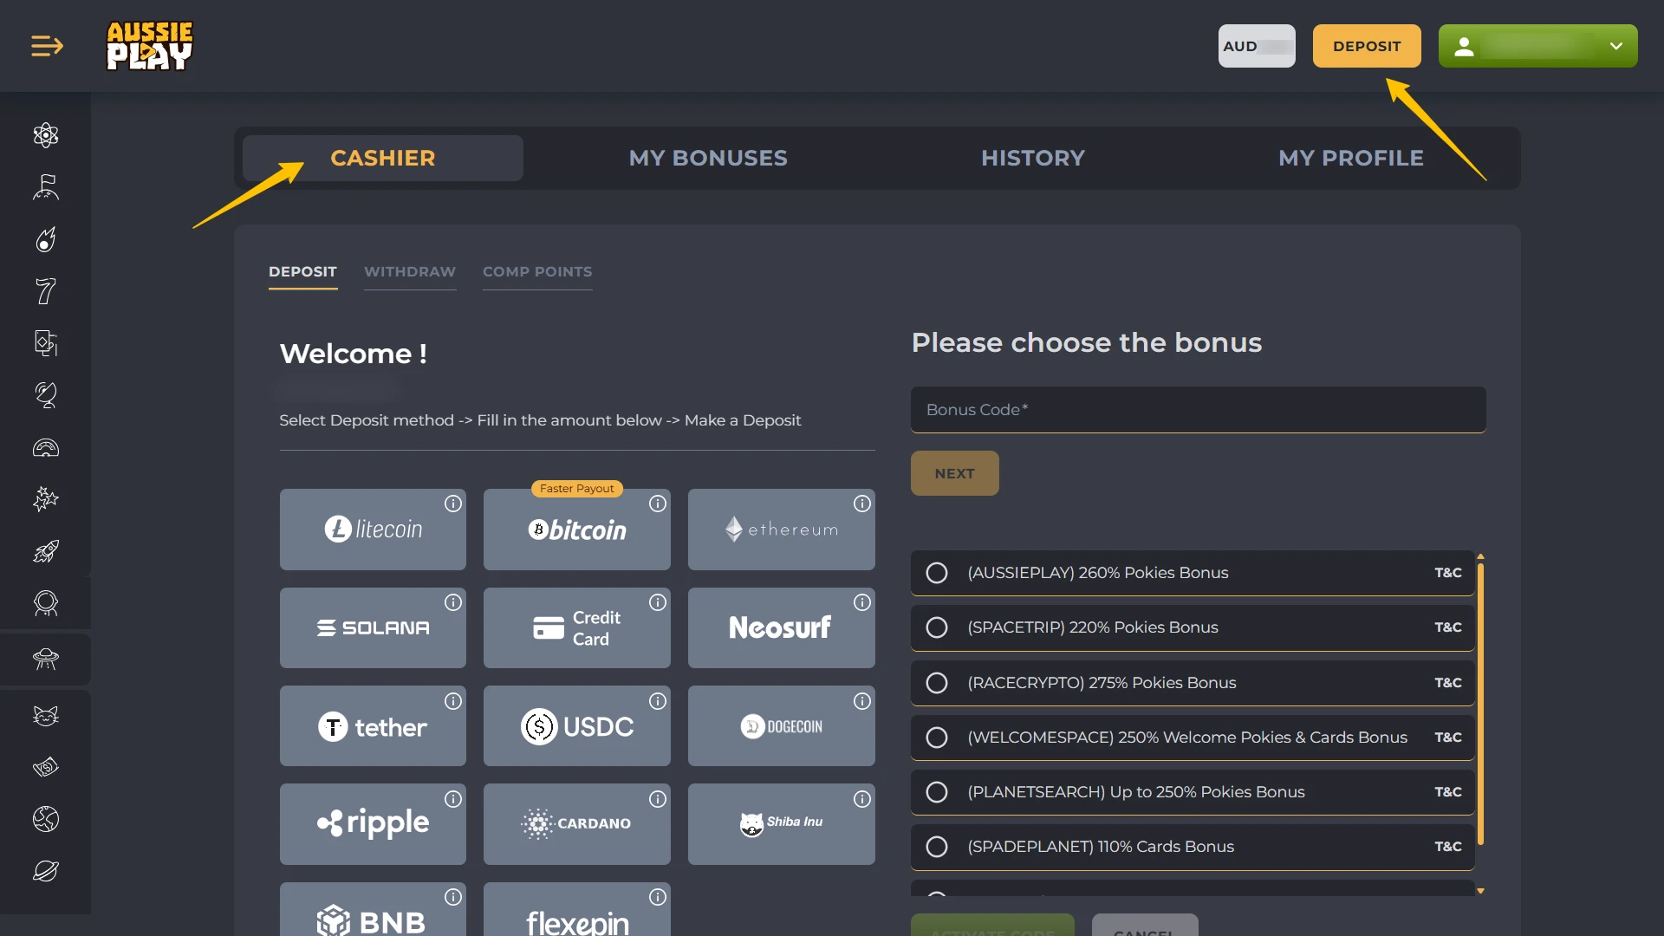Image resolution: width=1664 pixels, height=936 pixels.
Task: Select RACECRYPTO 275% Pokies Bonus radio
Action: point(937,683)
